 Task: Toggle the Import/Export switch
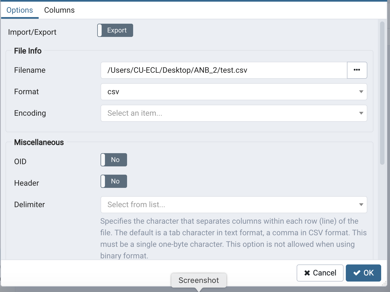tap(115, 30)
